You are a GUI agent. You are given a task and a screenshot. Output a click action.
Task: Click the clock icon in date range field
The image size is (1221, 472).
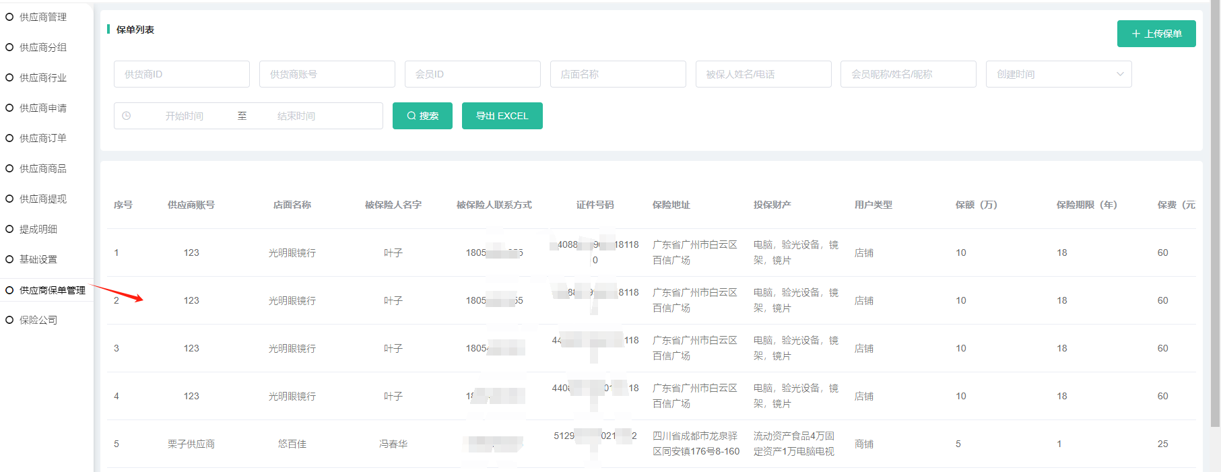(127, 116)
